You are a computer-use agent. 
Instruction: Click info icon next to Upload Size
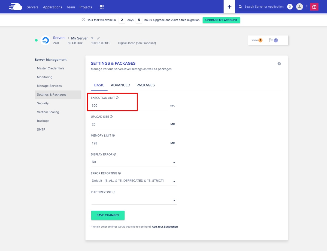(x=111, y=117)
